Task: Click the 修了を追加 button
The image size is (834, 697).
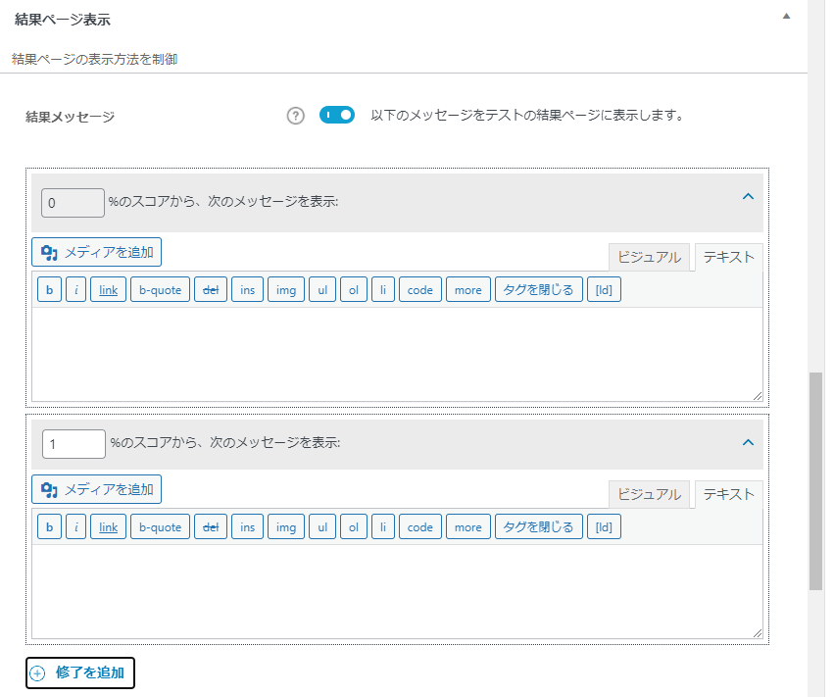Action: tap(80, 673)
